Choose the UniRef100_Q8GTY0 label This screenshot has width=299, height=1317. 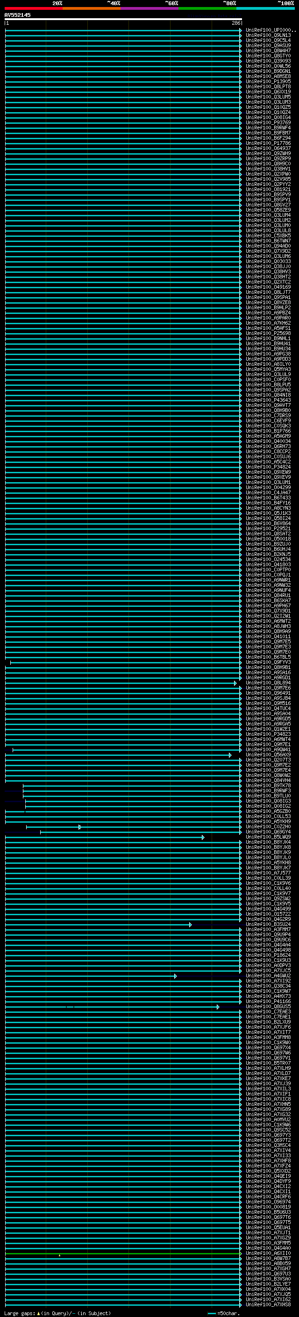point(268,56)
